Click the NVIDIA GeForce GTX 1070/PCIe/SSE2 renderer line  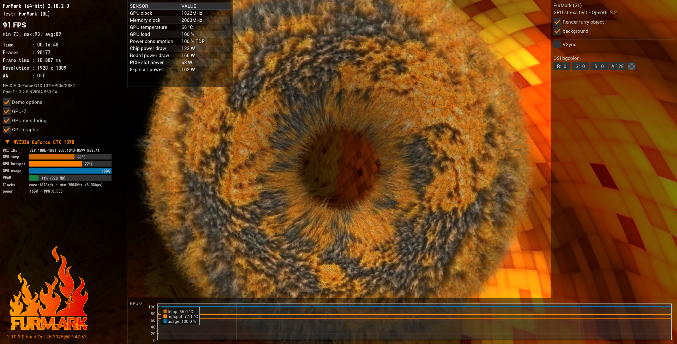click(x=39, y=86)
